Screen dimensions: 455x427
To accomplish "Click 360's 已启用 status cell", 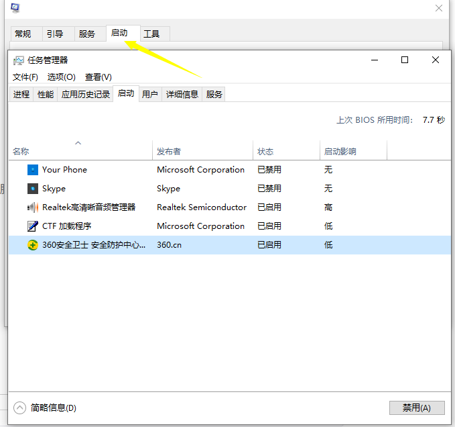I will click(x=269, y=245).
